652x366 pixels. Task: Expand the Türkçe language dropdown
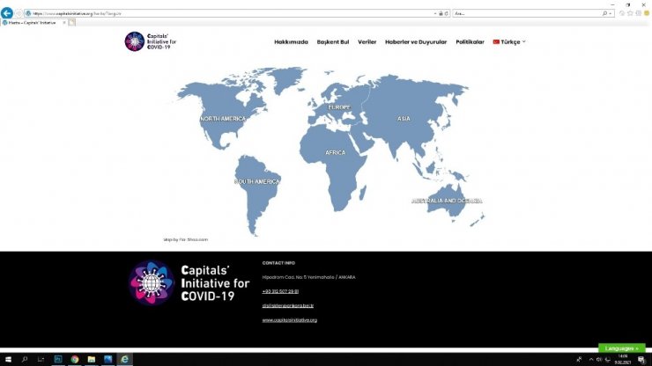(x=509, y=42)
